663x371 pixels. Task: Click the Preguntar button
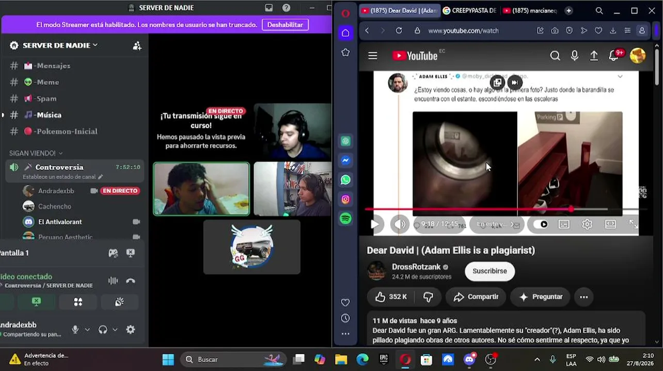point(541,297)
